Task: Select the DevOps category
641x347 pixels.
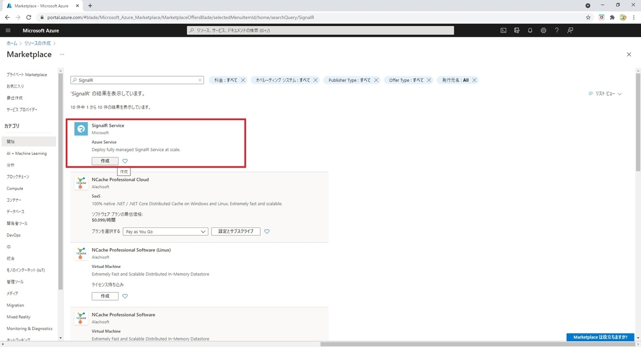Action: coord(14,235)
